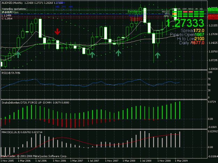Image resolution: width=218 pixels, height=163 pixels.
Task: Click the -0.0369 SnakeInBorders scale value
Action: (212, 127)
